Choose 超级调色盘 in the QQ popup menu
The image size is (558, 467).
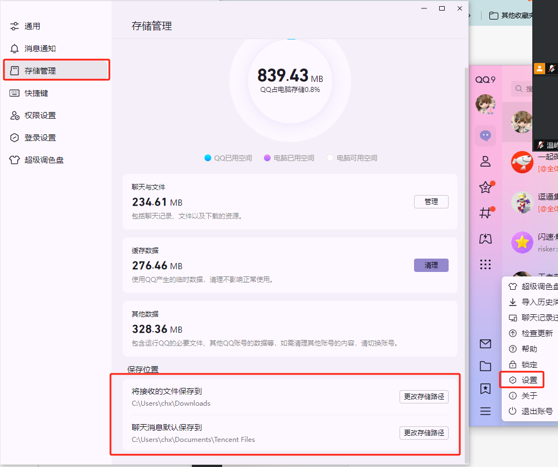(x=531, y=286)
